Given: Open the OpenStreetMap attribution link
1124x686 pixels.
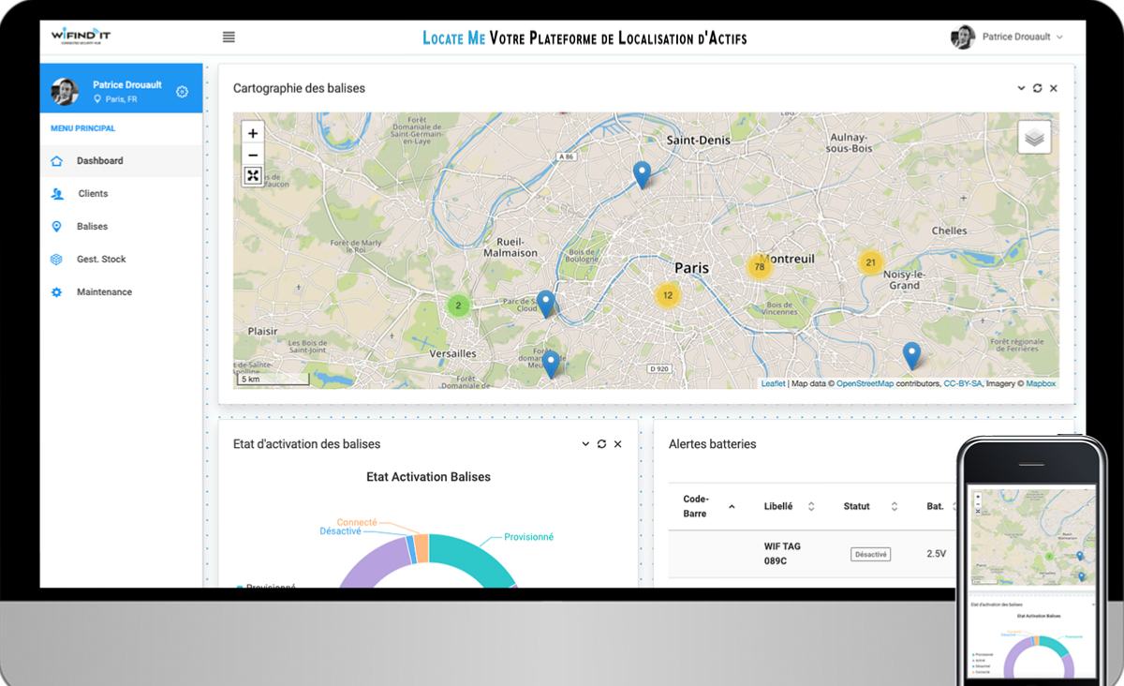Looking at the screenshot, I should click(865, 383).
